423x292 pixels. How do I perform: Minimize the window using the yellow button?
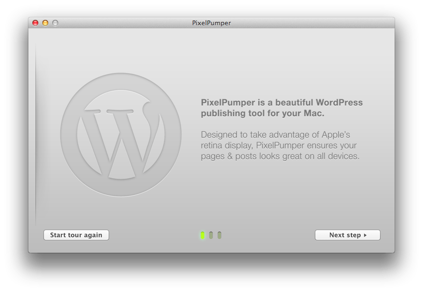(x=45, y=23)
